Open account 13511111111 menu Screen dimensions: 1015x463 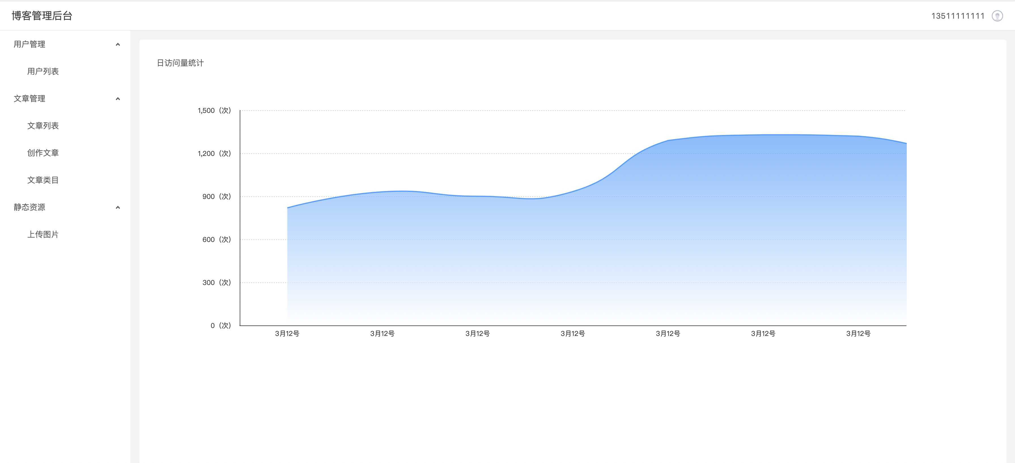click(958, 16)
